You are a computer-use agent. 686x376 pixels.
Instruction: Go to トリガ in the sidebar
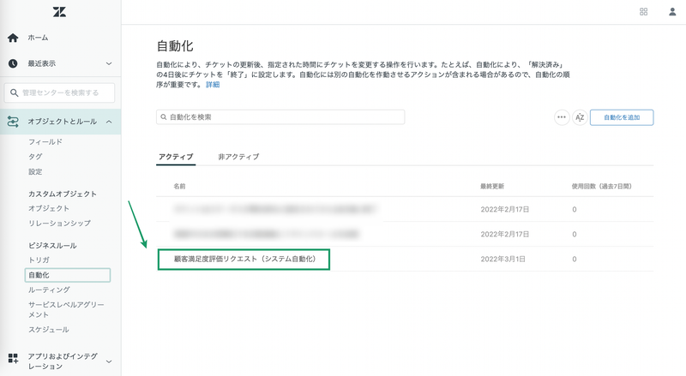[39, 260]
